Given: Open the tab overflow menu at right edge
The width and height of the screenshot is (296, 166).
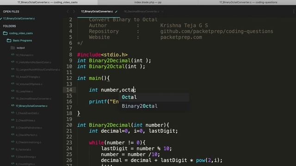Looking at the screenshot, I should coord(294,12).
